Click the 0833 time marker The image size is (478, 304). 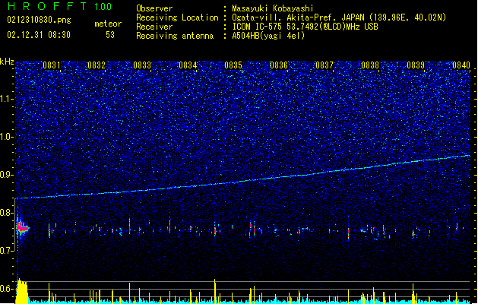pyautogui.click(x=142, y=65)
